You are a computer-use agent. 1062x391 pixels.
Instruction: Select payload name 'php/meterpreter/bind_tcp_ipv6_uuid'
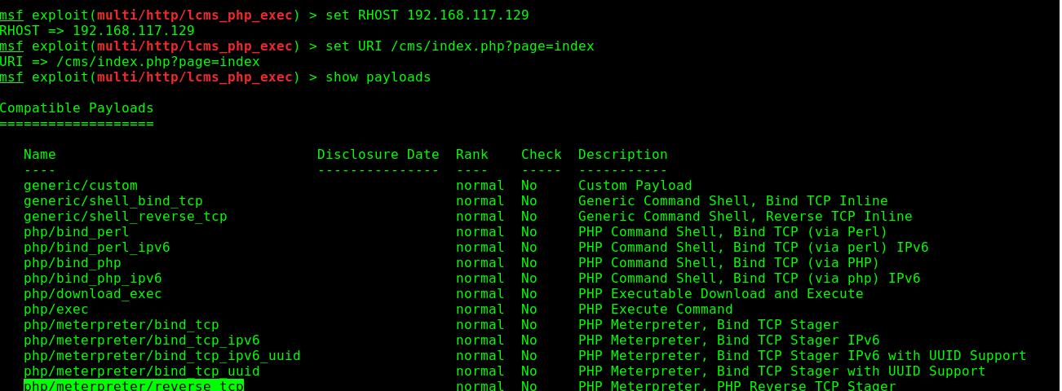[x=162, y=356]
